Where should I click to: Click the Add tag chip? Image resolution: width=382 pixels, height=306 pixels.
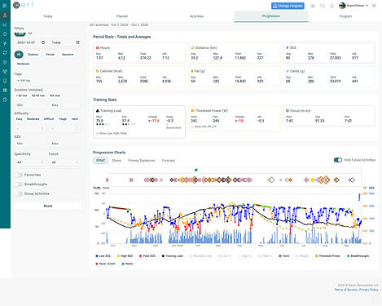(24, 81)
